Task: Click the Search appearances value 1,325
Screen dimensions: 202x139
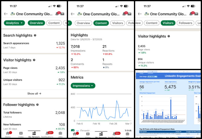Action: click(x=60, y=43)
